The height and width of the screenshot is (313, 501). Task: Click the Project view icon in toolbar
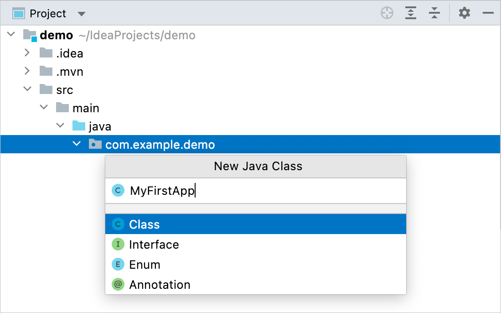pos(18,13)
